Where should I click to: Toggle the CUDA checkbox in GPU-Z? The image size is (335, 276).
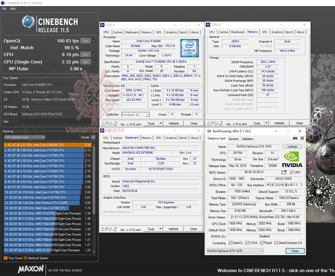click(x=247, y=243)
